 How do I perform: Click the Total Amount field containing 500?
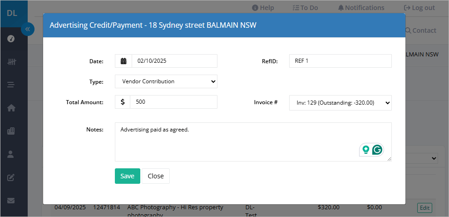(x=173, y=102)
